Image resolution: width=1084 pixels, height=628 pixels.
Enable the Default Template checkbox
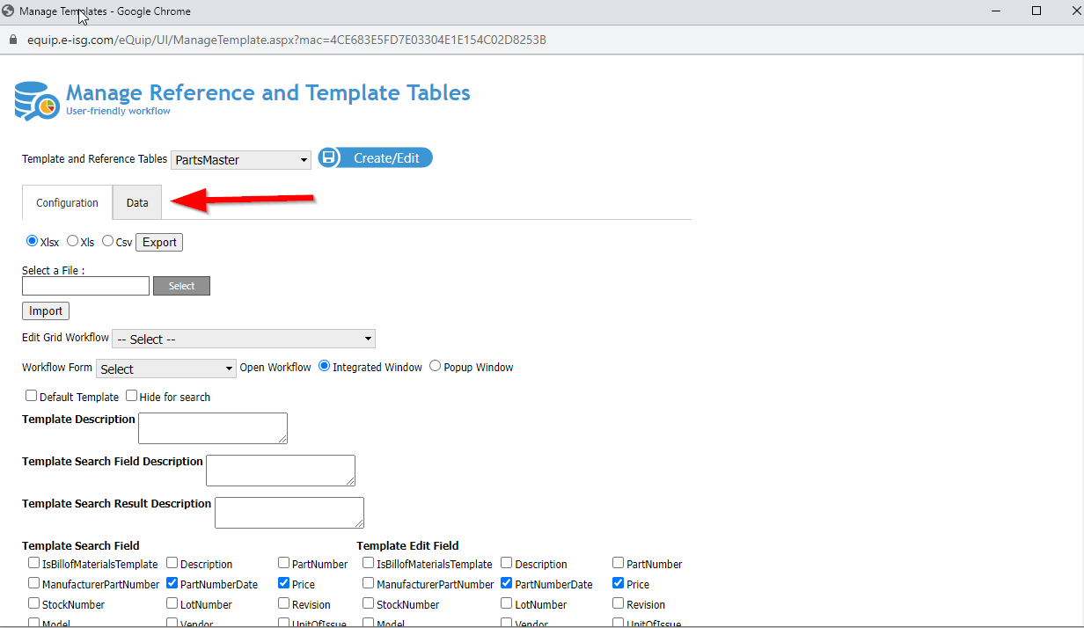click(x=32, y=395)
